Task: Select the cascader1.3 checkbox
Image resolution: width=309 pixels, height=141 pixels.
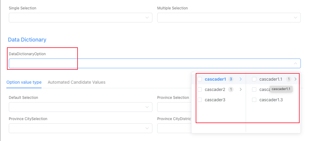Action: pyautogui.click(x=254, y=100)
